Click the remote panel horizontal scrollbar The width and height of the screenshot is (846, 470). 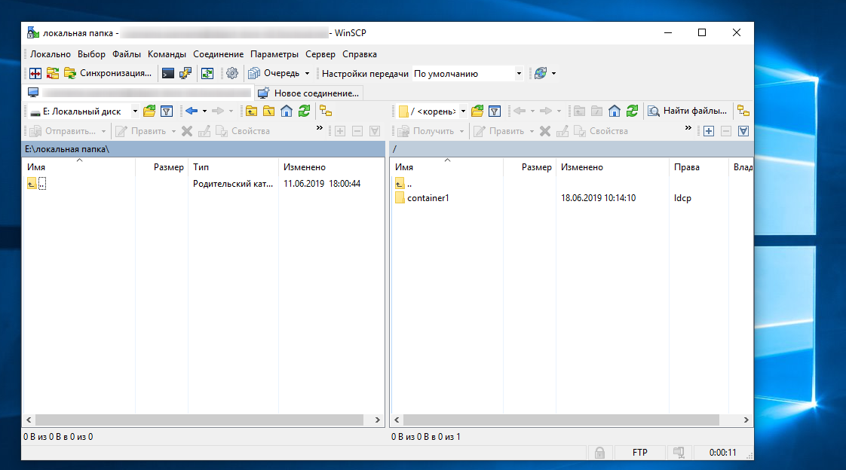coord(561,420)
